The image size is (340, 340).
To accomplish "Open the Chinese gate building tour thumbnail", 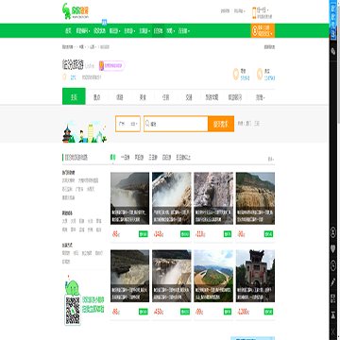I will click(255, 276).
